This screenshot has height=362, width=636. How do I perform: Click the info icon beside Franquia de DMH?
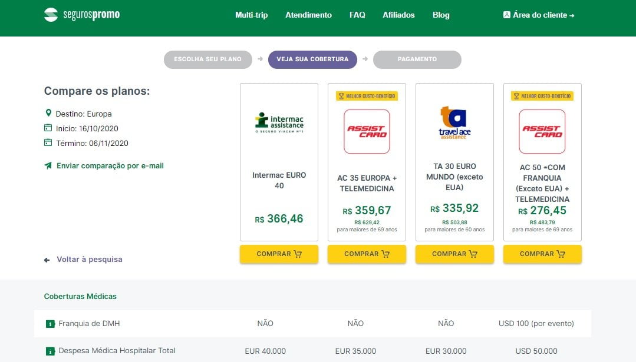[x=50, y=324]
